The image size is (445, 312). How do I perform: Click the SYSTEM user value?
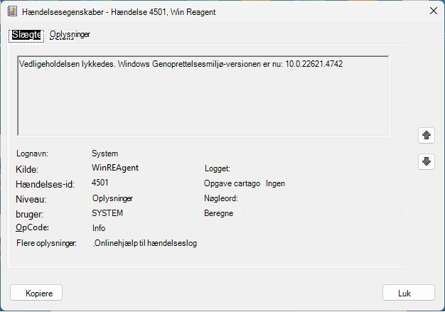tap(107, 213)
